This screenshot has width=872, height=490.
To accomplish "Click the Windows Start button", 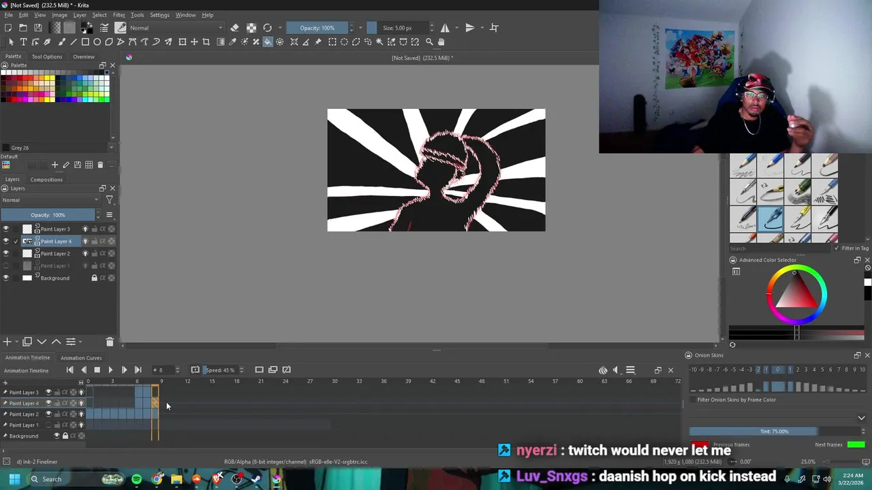I will click(14, 479).
